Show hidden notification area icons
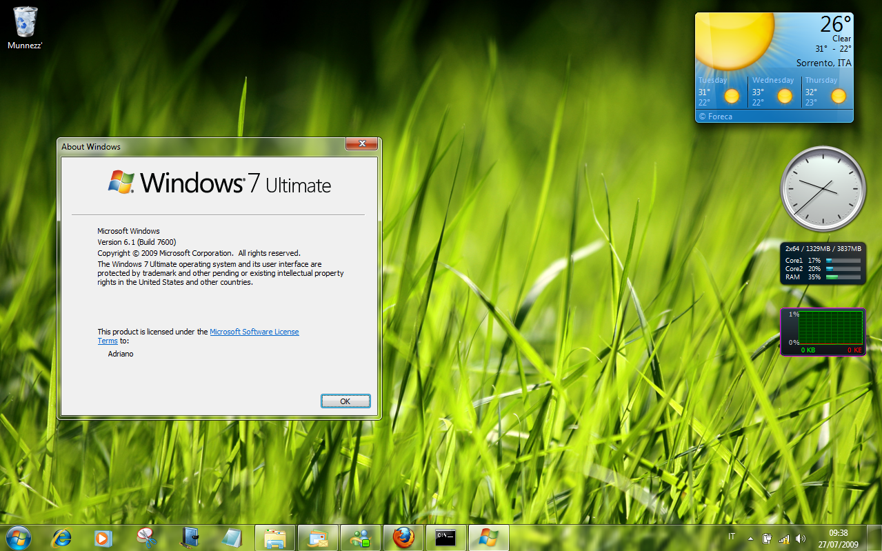This screenshot has width=882, height=551. (751, 538)
